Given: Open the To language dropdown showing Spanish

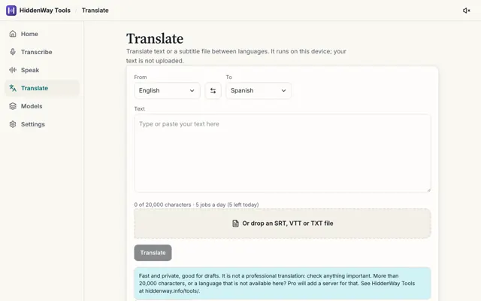Looking at the screenshot, I should pos(259,90).
